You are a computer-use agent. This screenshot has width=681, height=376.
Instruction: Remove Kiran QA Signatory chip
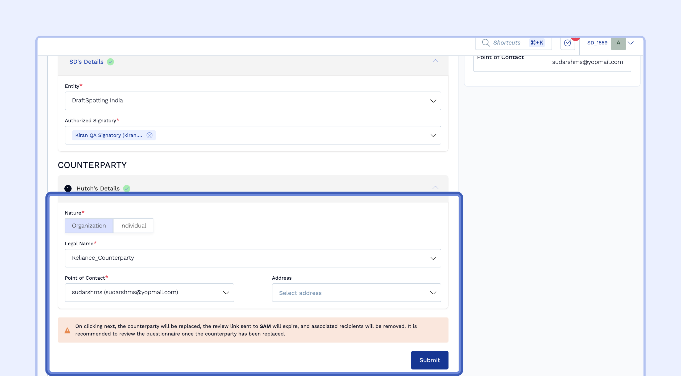pyautogui.click(x=150, y=135)
